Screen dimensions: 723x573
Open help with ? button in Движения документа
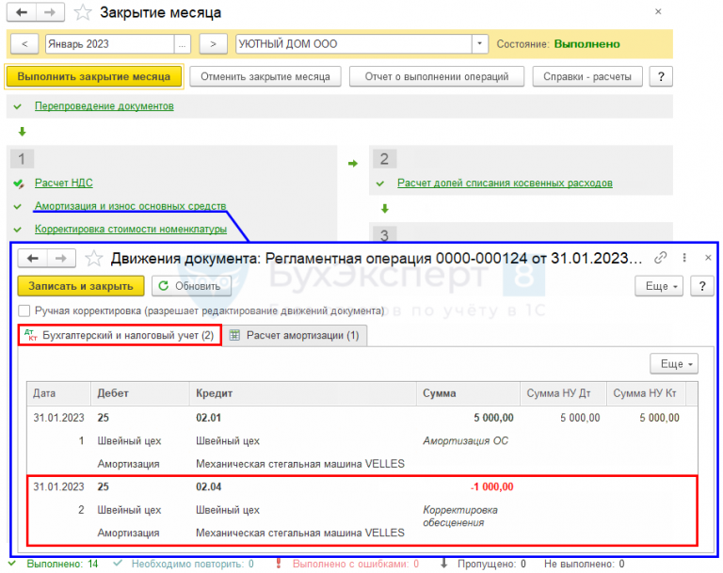pos(702,286)
